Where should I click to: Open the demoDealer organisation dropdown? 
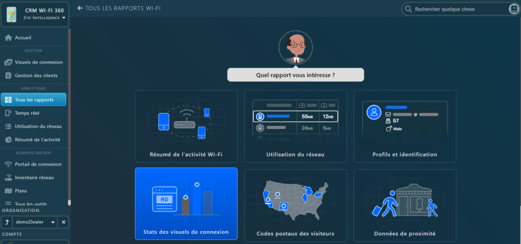[53, 222]
